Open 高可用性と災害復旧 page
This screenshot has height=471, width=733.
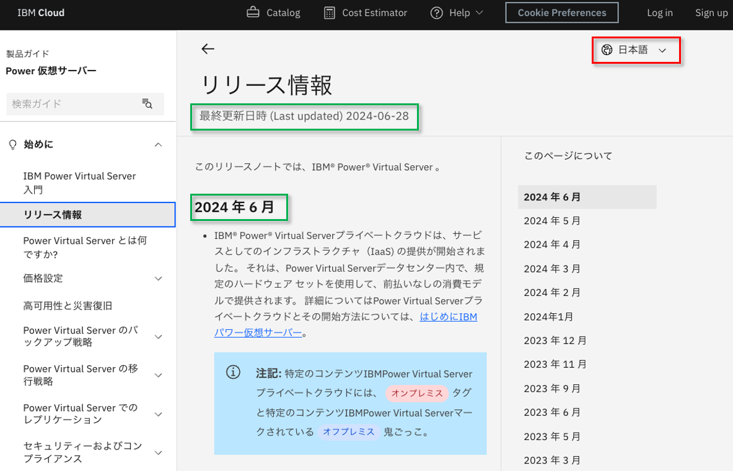pyautogui.click(x=68, y=306)
